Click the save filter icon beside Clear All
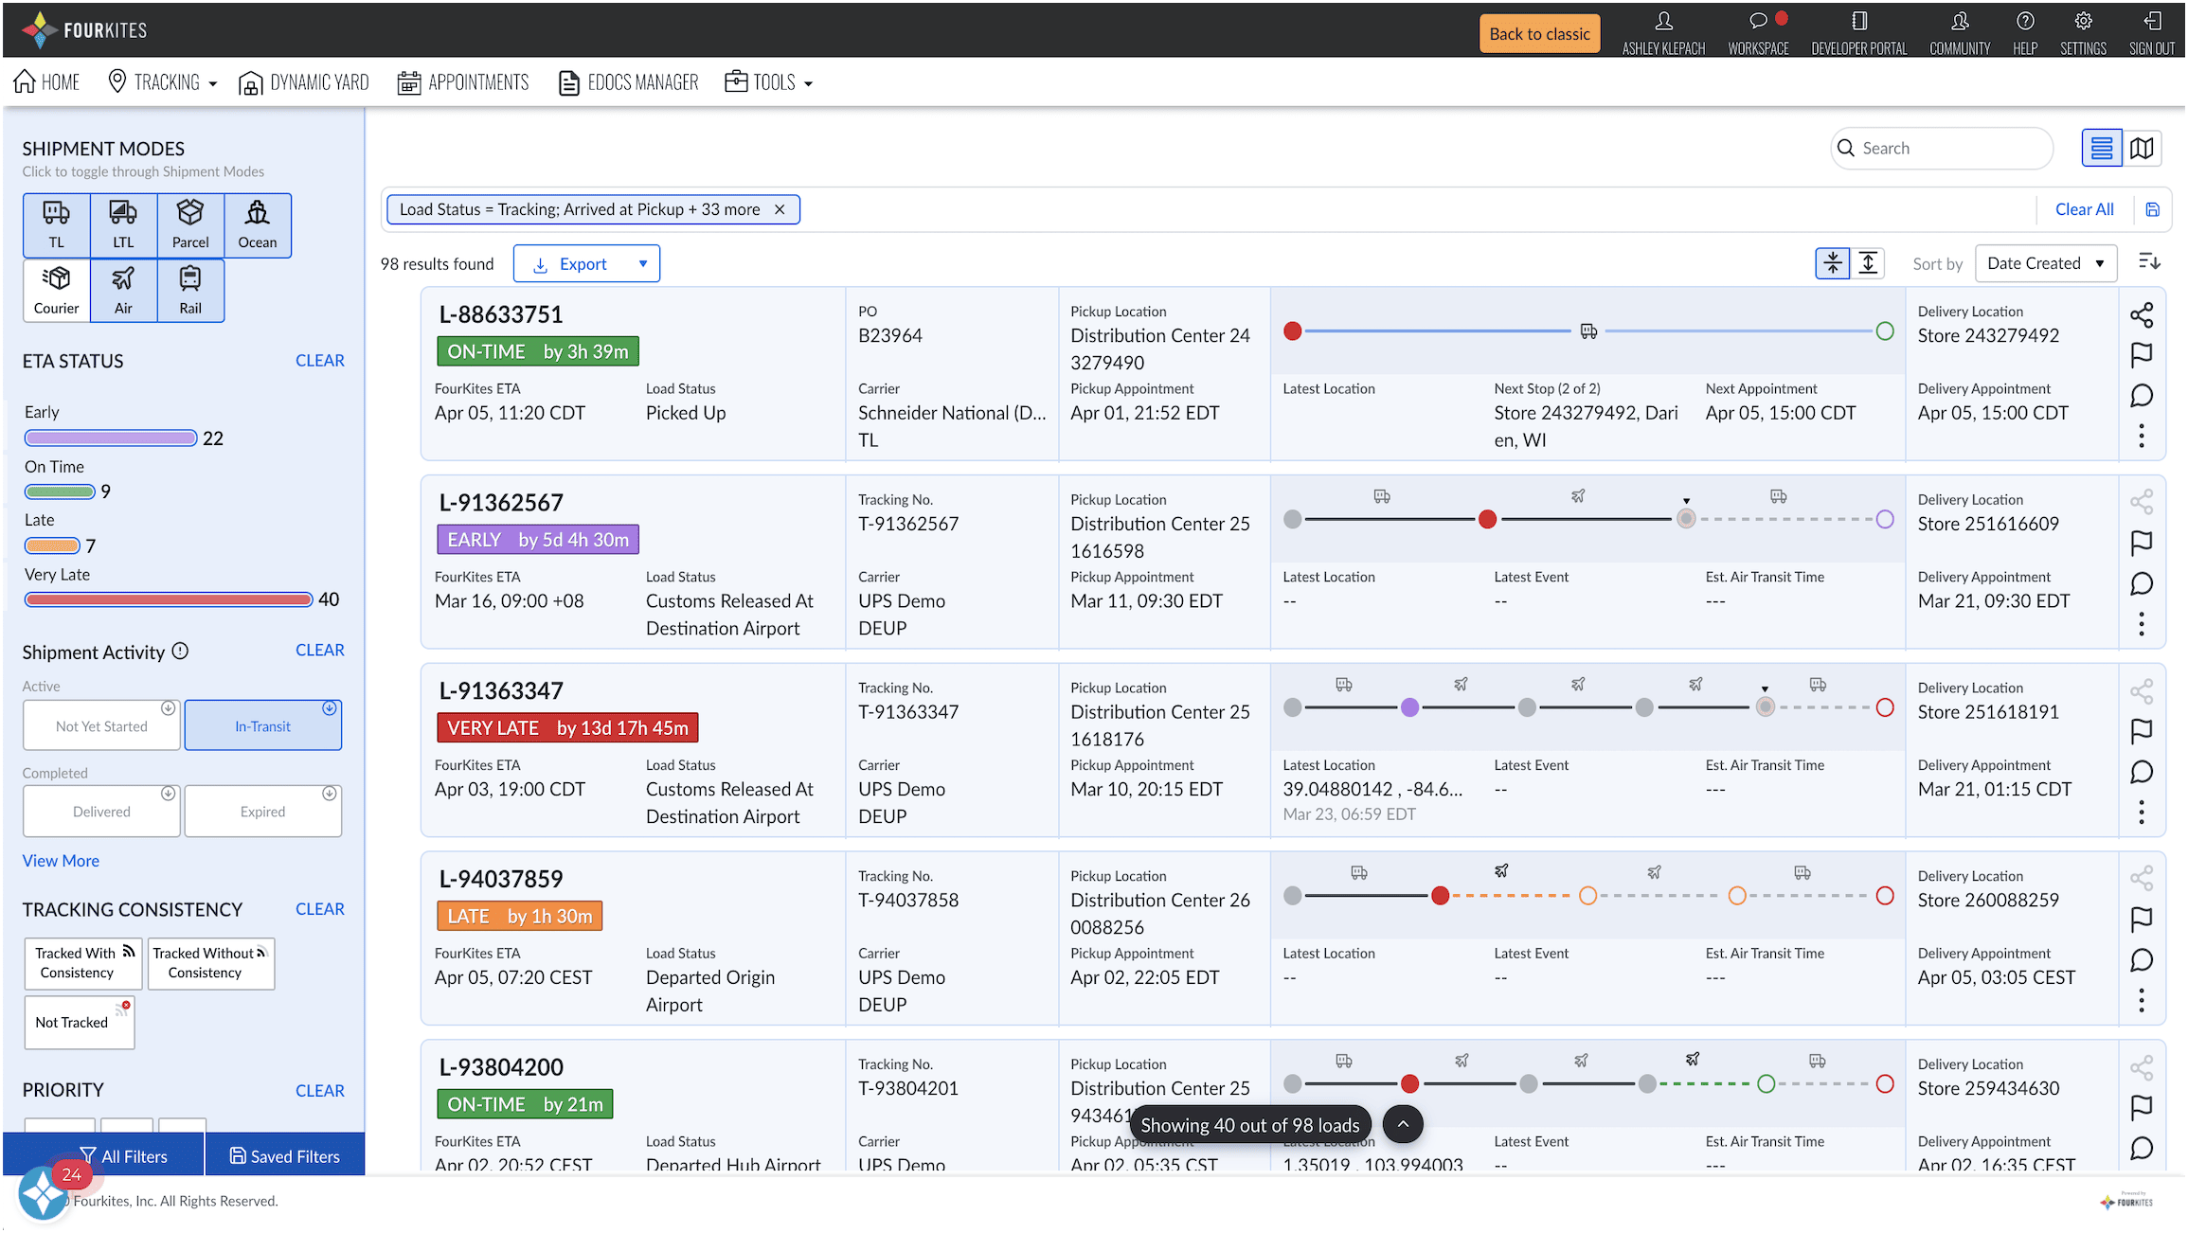The width and height of the screenshot is (2188, 1233). [x=2152, y=210]
